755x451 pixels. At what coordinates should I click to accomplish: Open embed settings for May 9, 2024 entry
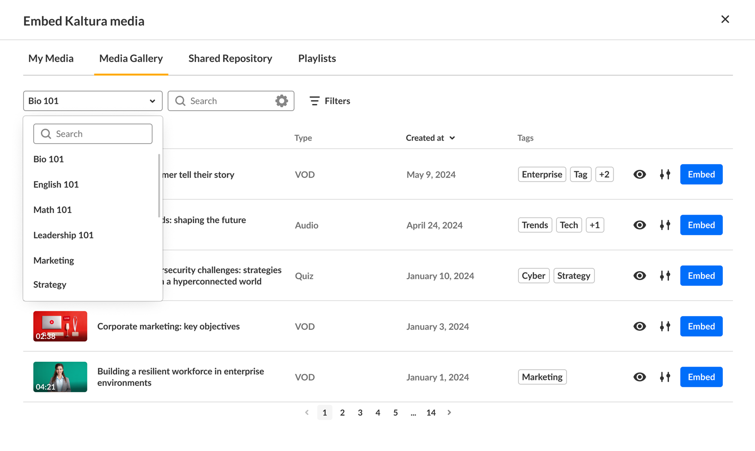[x=665, y=174]
